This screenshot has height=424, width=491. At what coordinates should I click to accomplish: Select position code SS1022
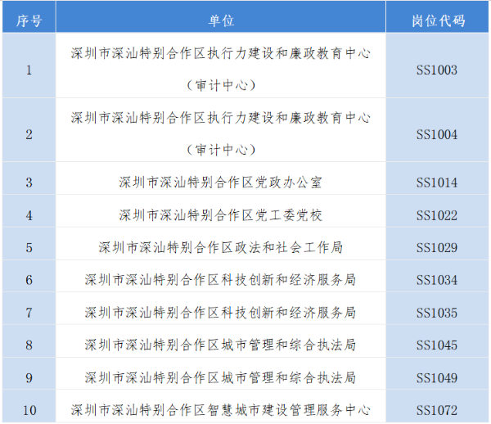click(437, 215)
